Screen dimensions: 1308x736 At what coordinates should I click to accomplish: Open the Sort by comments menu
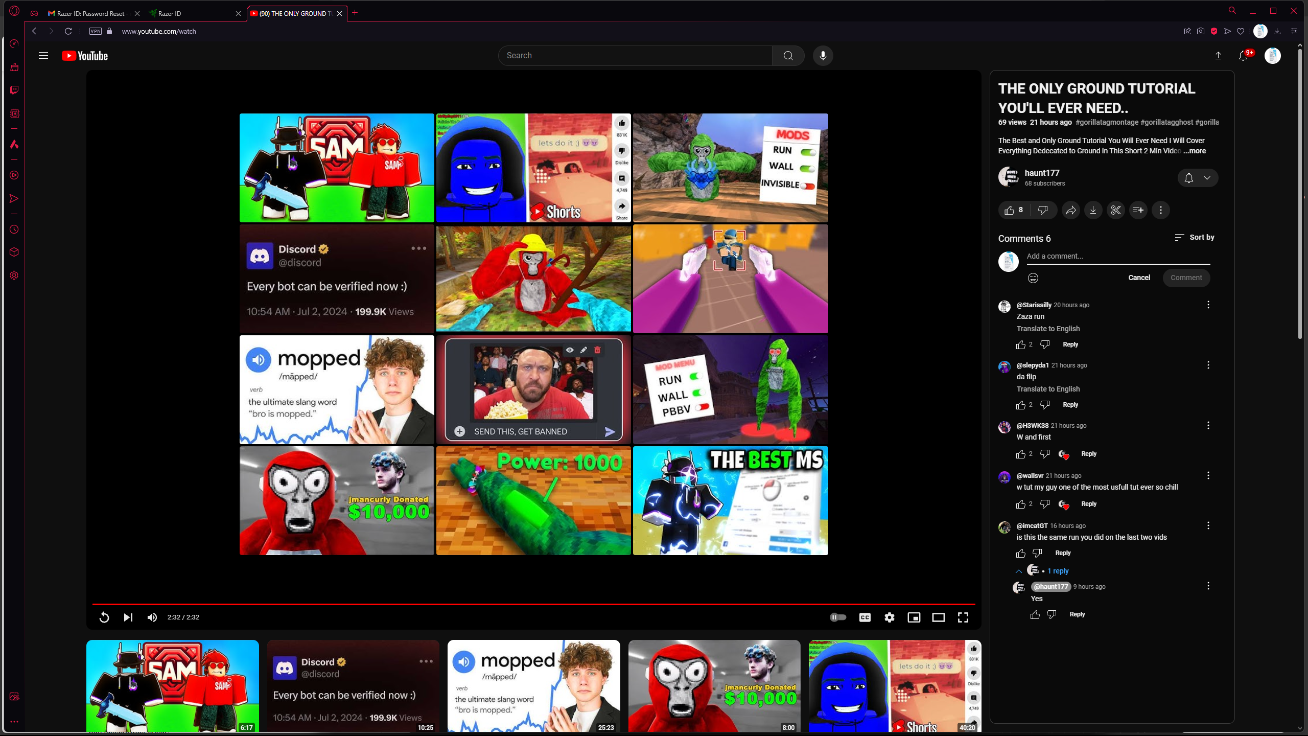click(1195, 237)
